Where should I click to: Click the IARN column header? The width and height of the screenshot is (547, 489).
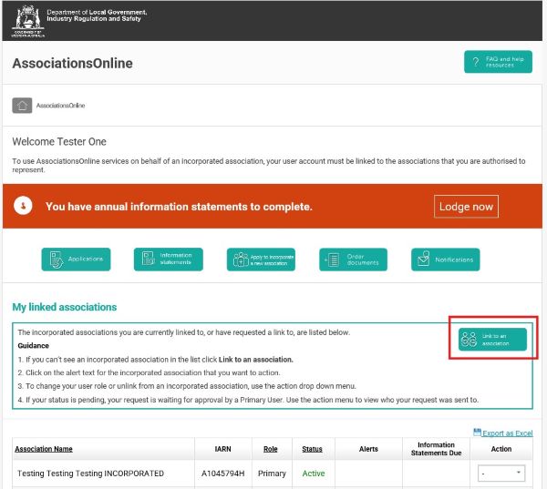coord(223,449)
